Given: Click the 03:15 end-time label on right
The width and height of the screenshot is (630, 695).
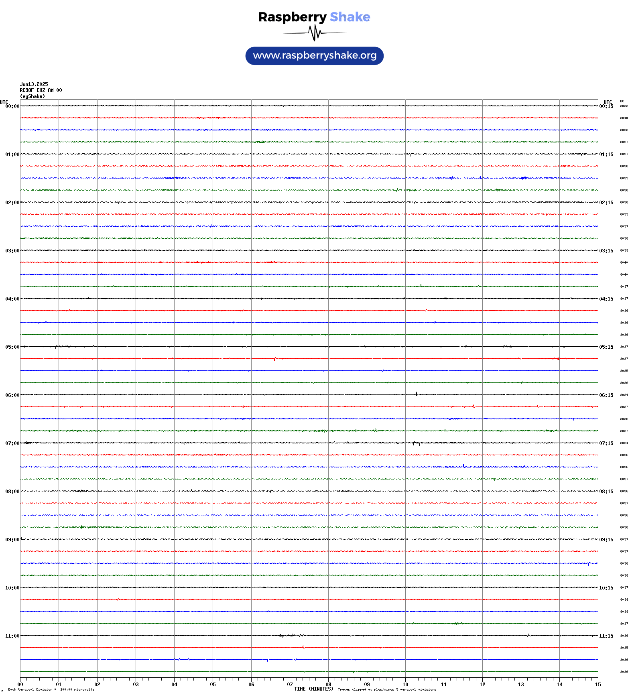Looking at the screenshot, I should pos(606,251).
